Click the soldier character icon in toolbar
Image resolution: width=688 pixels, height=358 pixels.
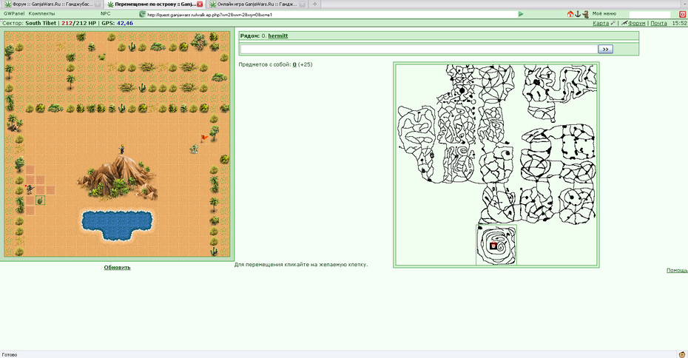585,14
